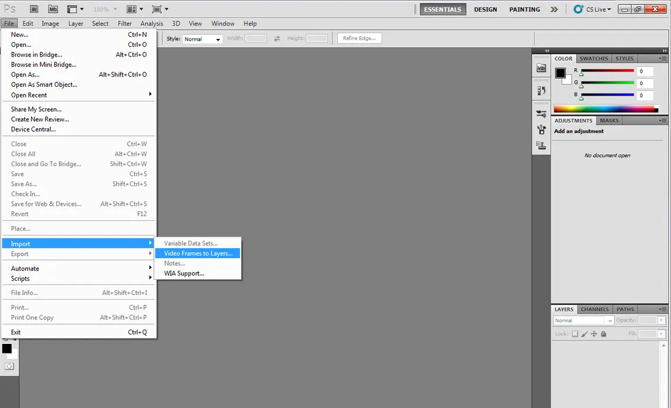
Task: Choose Exit from the File menu
Action: (x=79, y=332)
